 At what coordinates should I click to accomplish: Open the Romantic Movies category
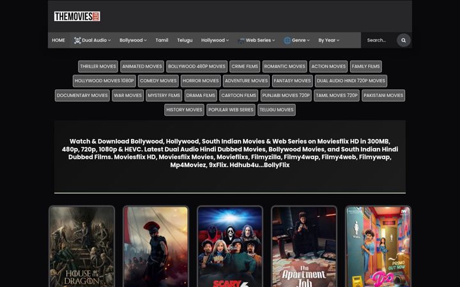tap(285, 66)
